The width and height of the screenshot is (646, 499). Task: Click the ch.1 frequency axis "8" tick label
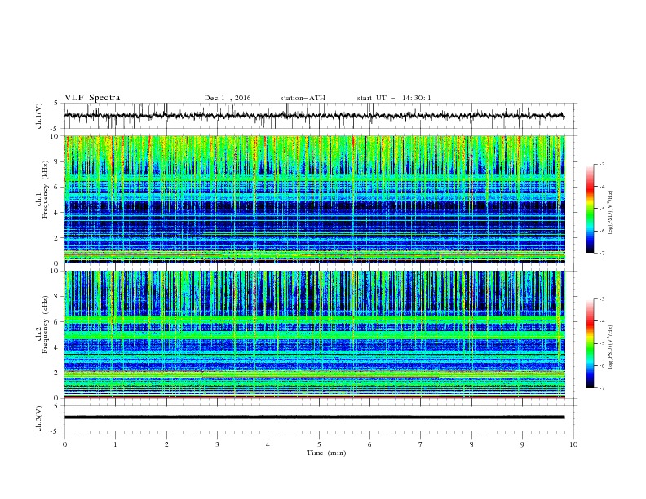click(x=58, y=161)
